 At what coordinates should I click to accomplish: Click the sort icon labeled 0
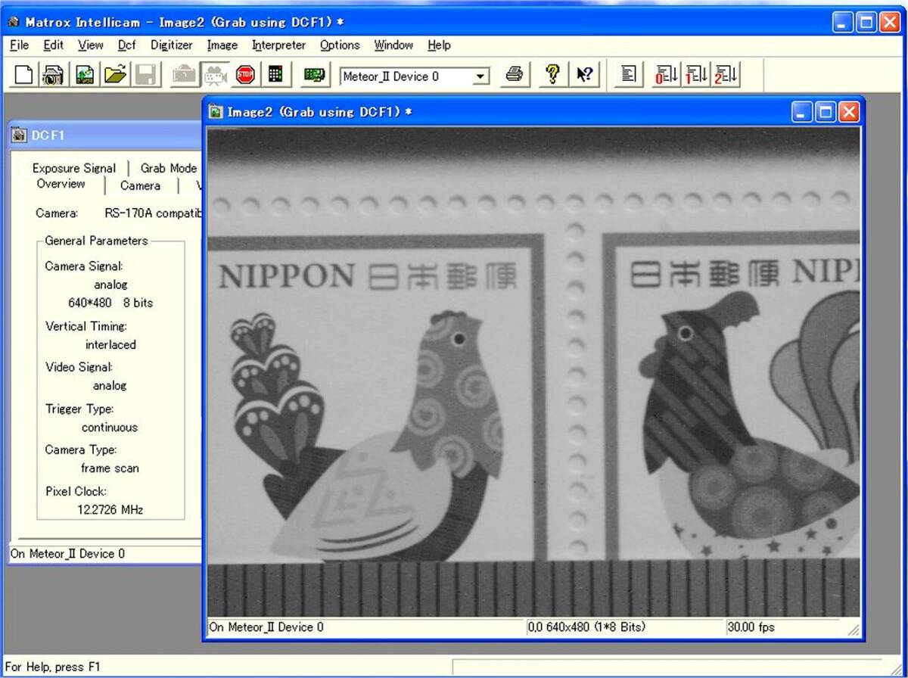click(666, 74)
